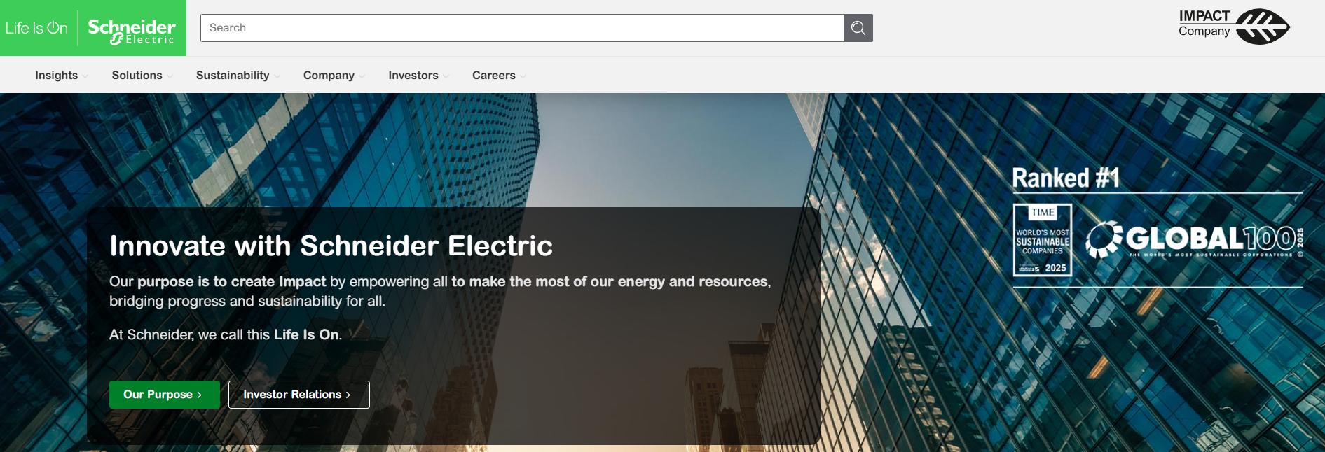Image resolution: width=1325 pixels, height=452 pixels.
Task: Open the Insights menu
Action: (x=57, y=76)
